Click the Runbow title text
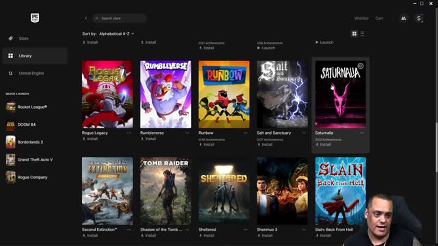 tap(206, 133)
